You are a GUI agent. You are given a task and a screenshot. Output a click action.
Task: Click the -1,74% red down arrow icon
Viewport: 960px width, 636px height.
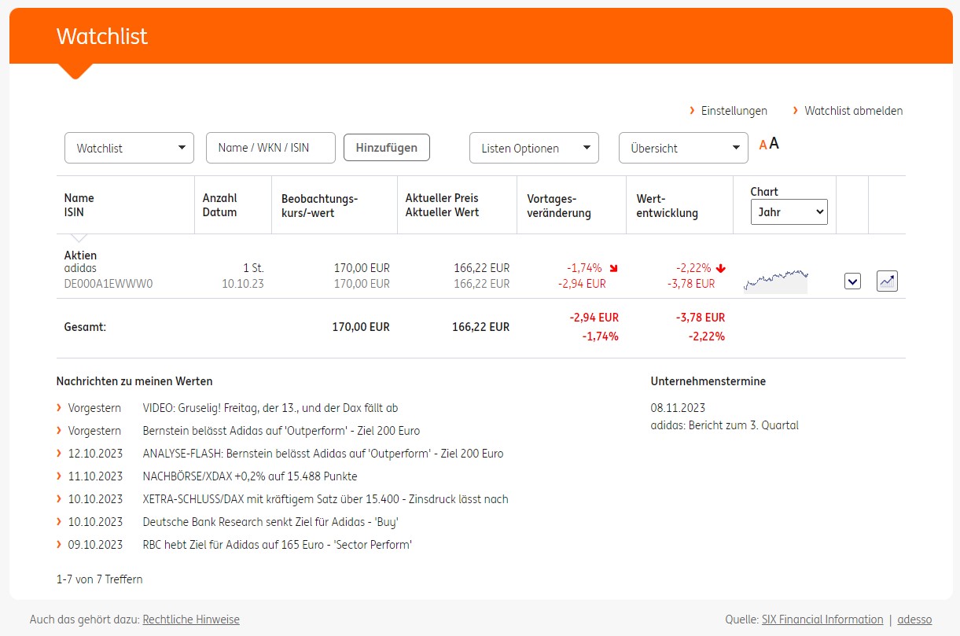613,268
